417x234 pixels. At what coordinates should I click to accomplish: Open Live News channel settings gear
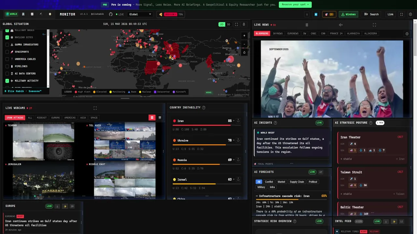tap(407, 33)
